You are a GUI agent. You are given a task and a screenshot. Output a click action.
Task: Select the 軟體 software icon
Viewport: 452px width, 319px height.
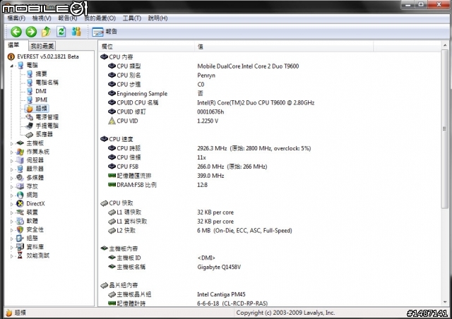[x=20, y=221]
